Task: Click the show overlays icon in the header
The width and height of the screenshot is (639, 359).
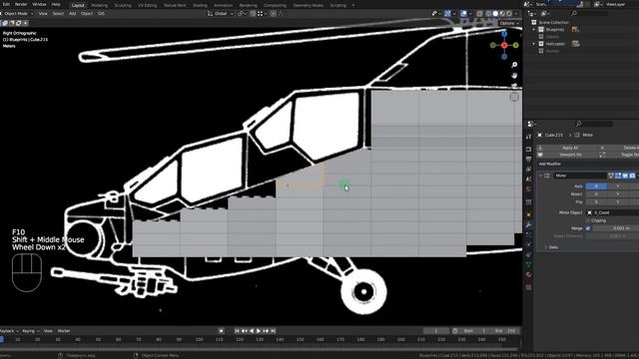Action: click(x=463, y=13)
